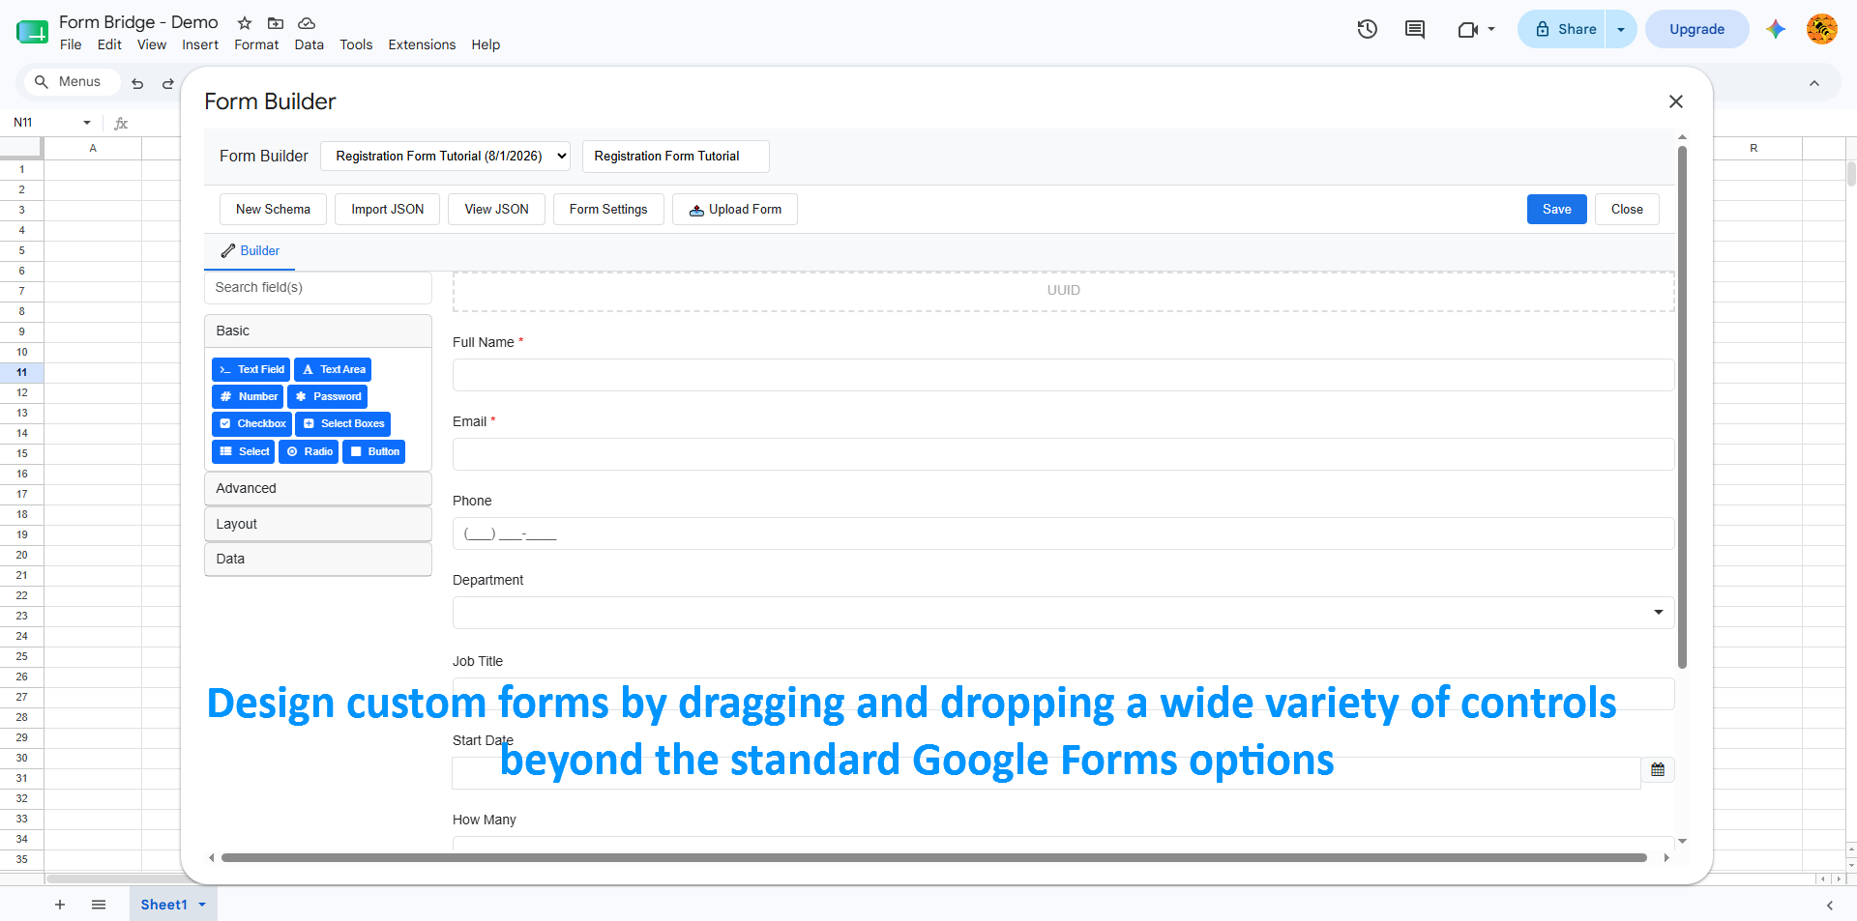The width and height of the screenshot is (1857, 921).
Task: Collapse toolbar with up chevron
Action: (x=1814, y=83)
